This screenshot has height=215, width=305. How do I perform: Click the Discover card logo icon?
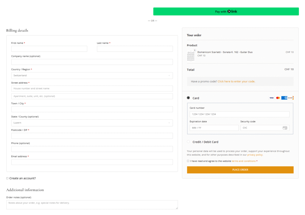click(291, 98)
